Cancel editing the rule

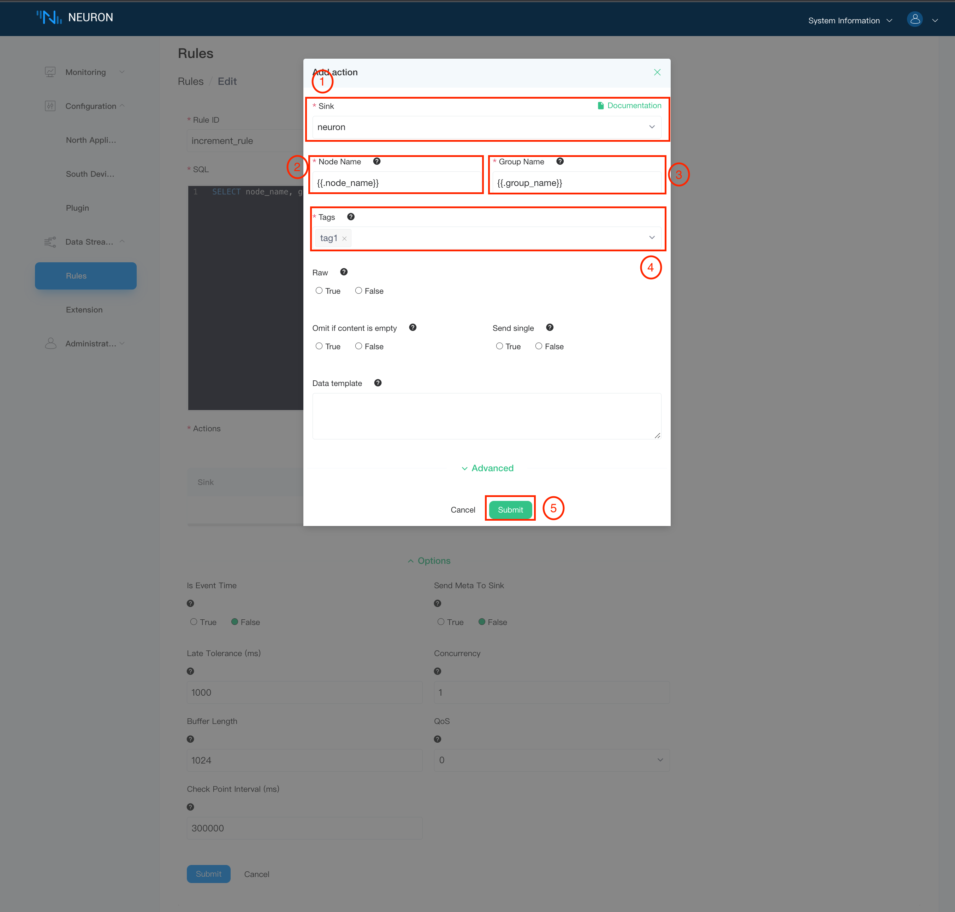click(256, 874)
